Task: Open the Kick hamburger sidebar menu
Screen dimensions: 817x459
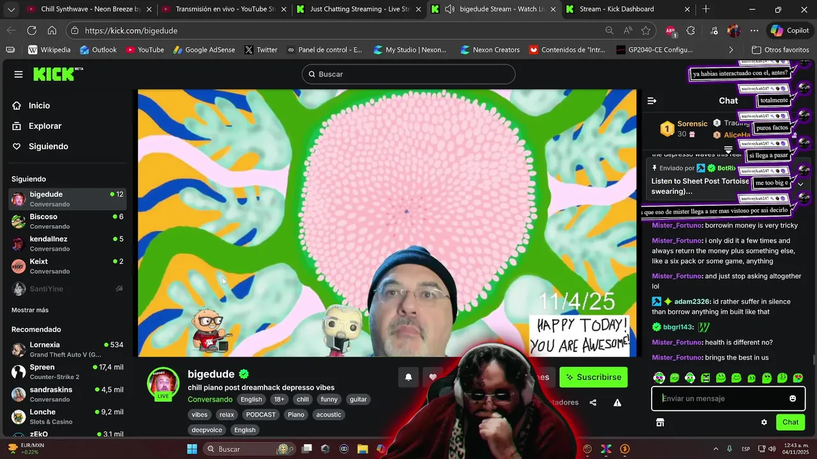Action: [19, 75]
